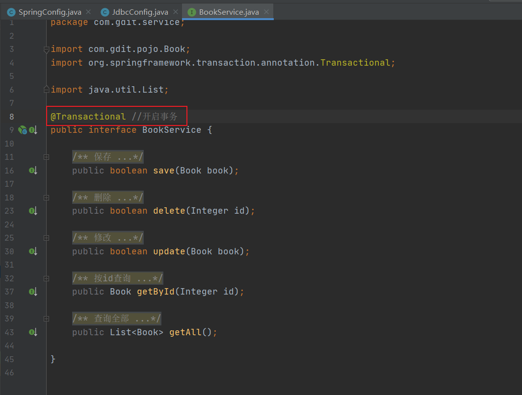
Task: Click line number 8 in the gutter
Action: tap(12, 117)
